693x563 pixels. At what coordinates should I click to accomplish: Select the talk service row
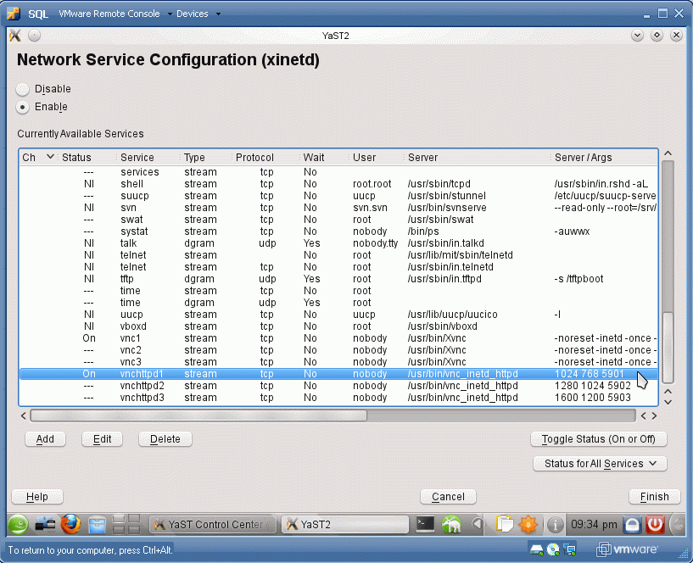click(x=338, y=243)
